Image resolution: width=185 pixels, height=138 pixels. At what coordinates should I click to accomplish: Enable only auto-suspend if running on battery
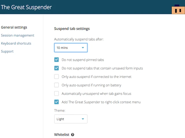click(x=57, y=85)
